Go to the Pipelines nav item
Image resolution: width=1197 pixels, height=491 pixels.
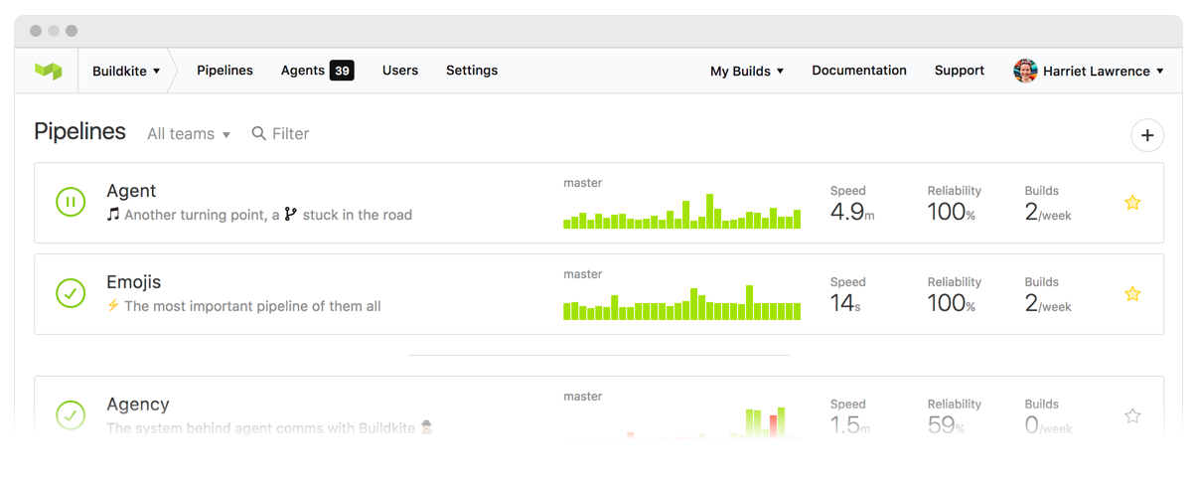point(224,71)
